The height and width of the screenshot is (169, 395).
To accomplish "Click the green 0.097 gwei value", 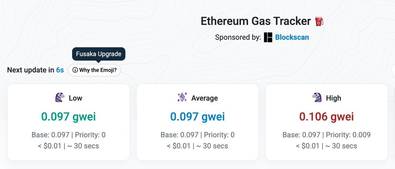I will point(68,117).
